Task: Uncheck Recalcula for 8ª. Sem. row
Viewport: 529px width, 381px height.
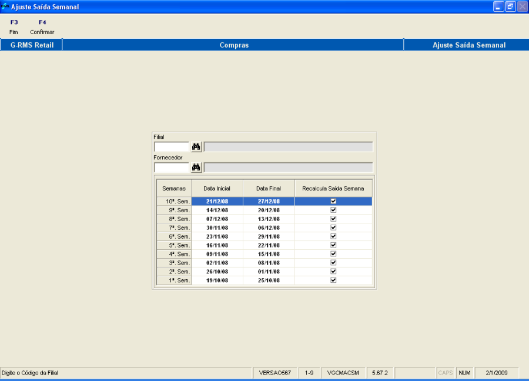Action: pyautogui.click(x=333, y=219)
